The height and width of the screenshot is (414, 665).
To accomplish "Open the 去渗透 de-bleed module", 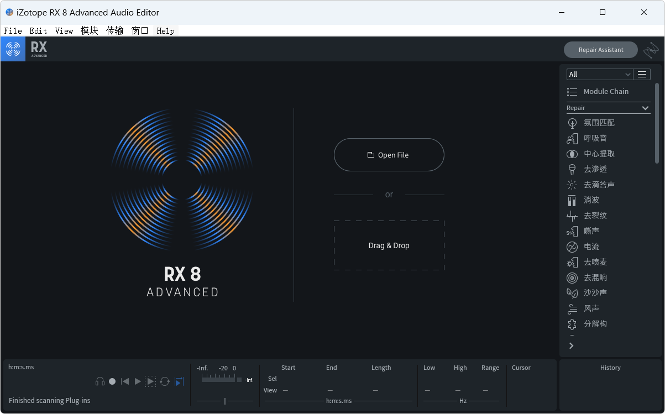I will [608, 169].
